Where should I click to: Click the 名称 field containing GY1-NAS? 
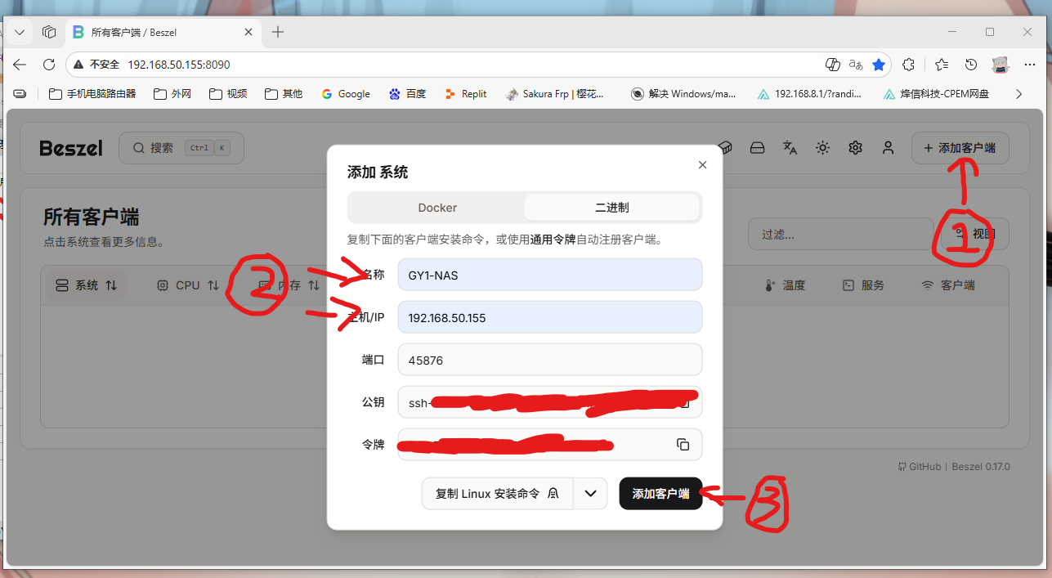550,275
